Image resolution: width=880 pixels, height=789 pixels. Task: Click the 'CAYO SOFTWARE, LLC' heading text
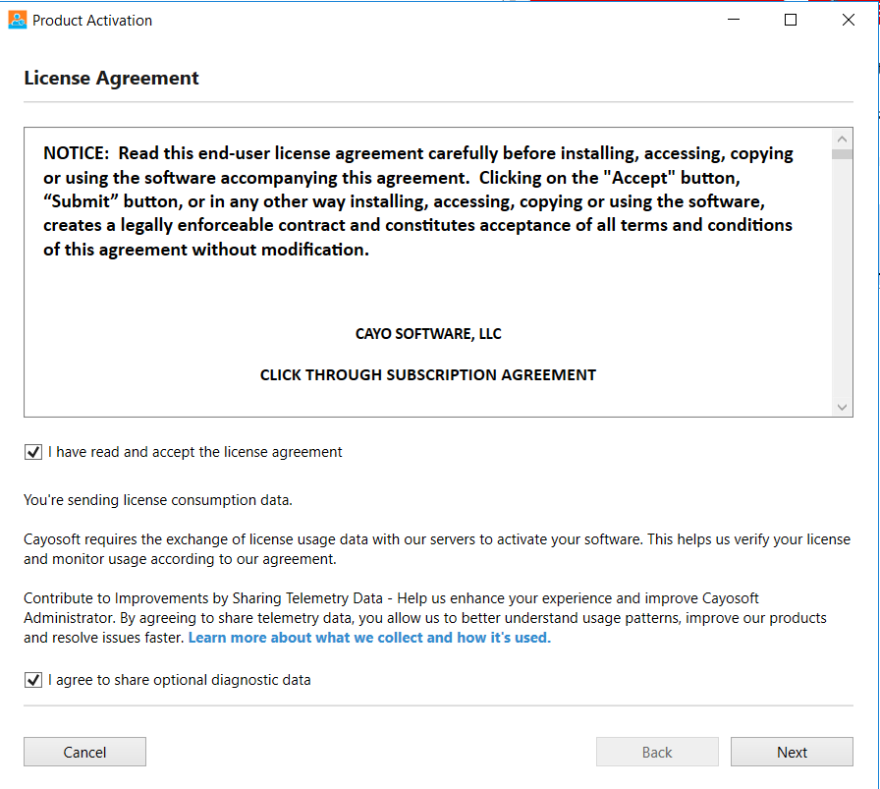(x=428, y=333)
